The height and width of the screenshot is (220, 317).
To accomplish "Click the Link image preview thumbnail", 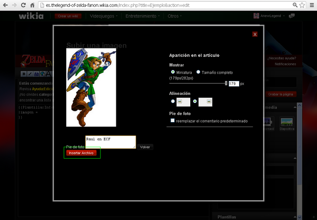I will tap(91, 88).
